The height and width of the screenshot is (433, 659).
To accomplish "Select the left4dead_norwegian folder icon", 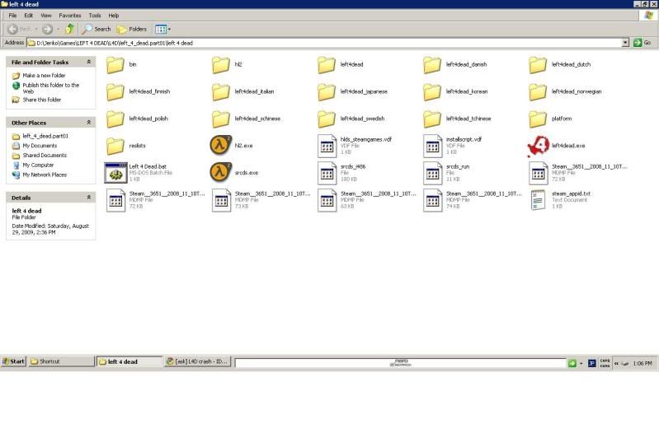I will 538,92.
